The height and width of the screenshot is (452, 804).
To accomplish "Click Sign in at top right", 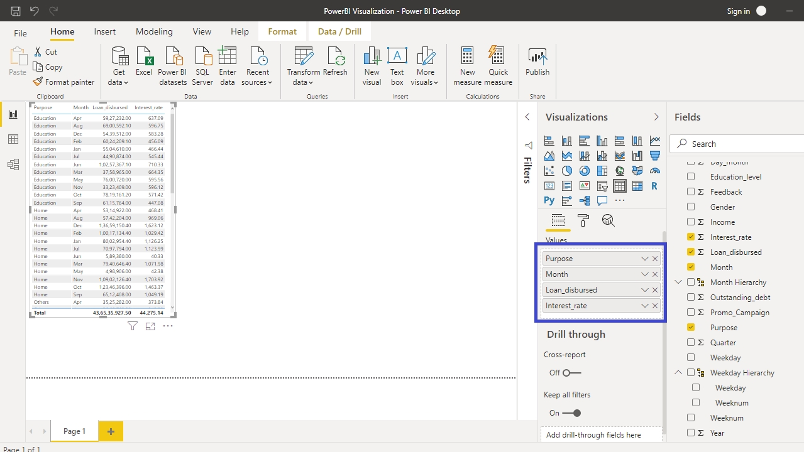I will (x=738, y=11).
